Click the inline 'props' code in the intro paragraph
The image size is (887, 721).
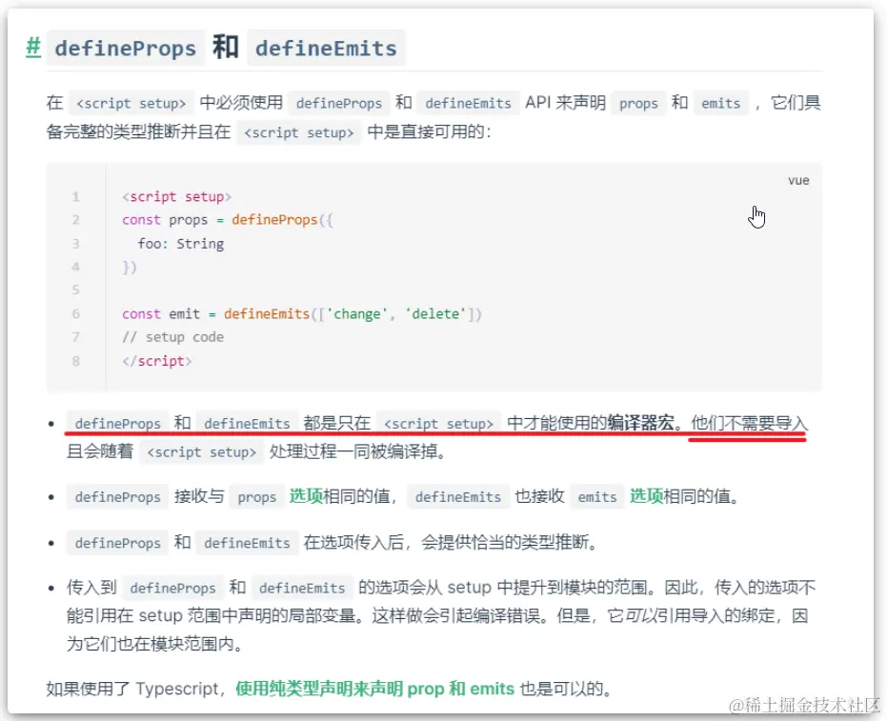click(638, 104)
